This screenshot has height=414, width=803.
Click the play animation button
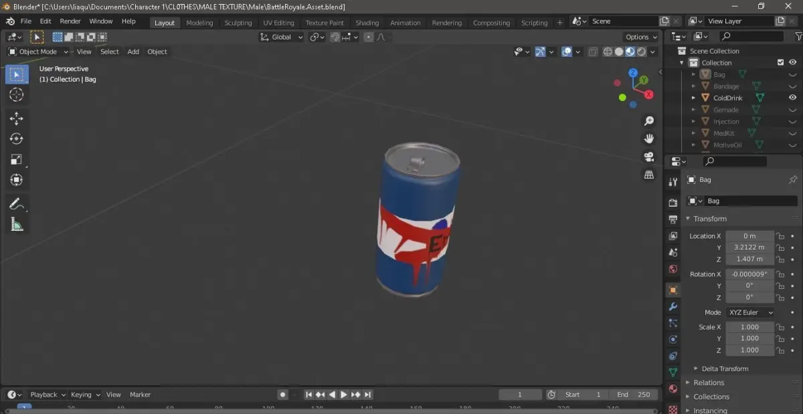point(344,395)
